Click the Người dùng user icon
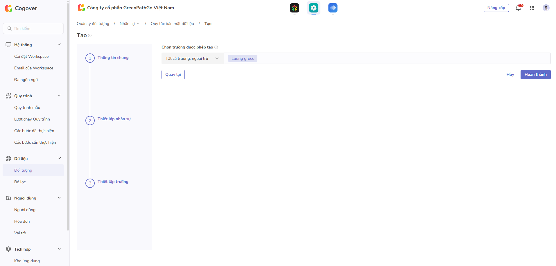 pos(8,198)
